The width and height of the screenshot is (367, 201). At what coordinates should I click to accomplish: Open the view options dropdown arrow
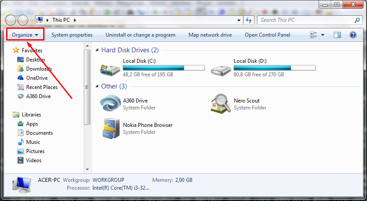point(322,35)
